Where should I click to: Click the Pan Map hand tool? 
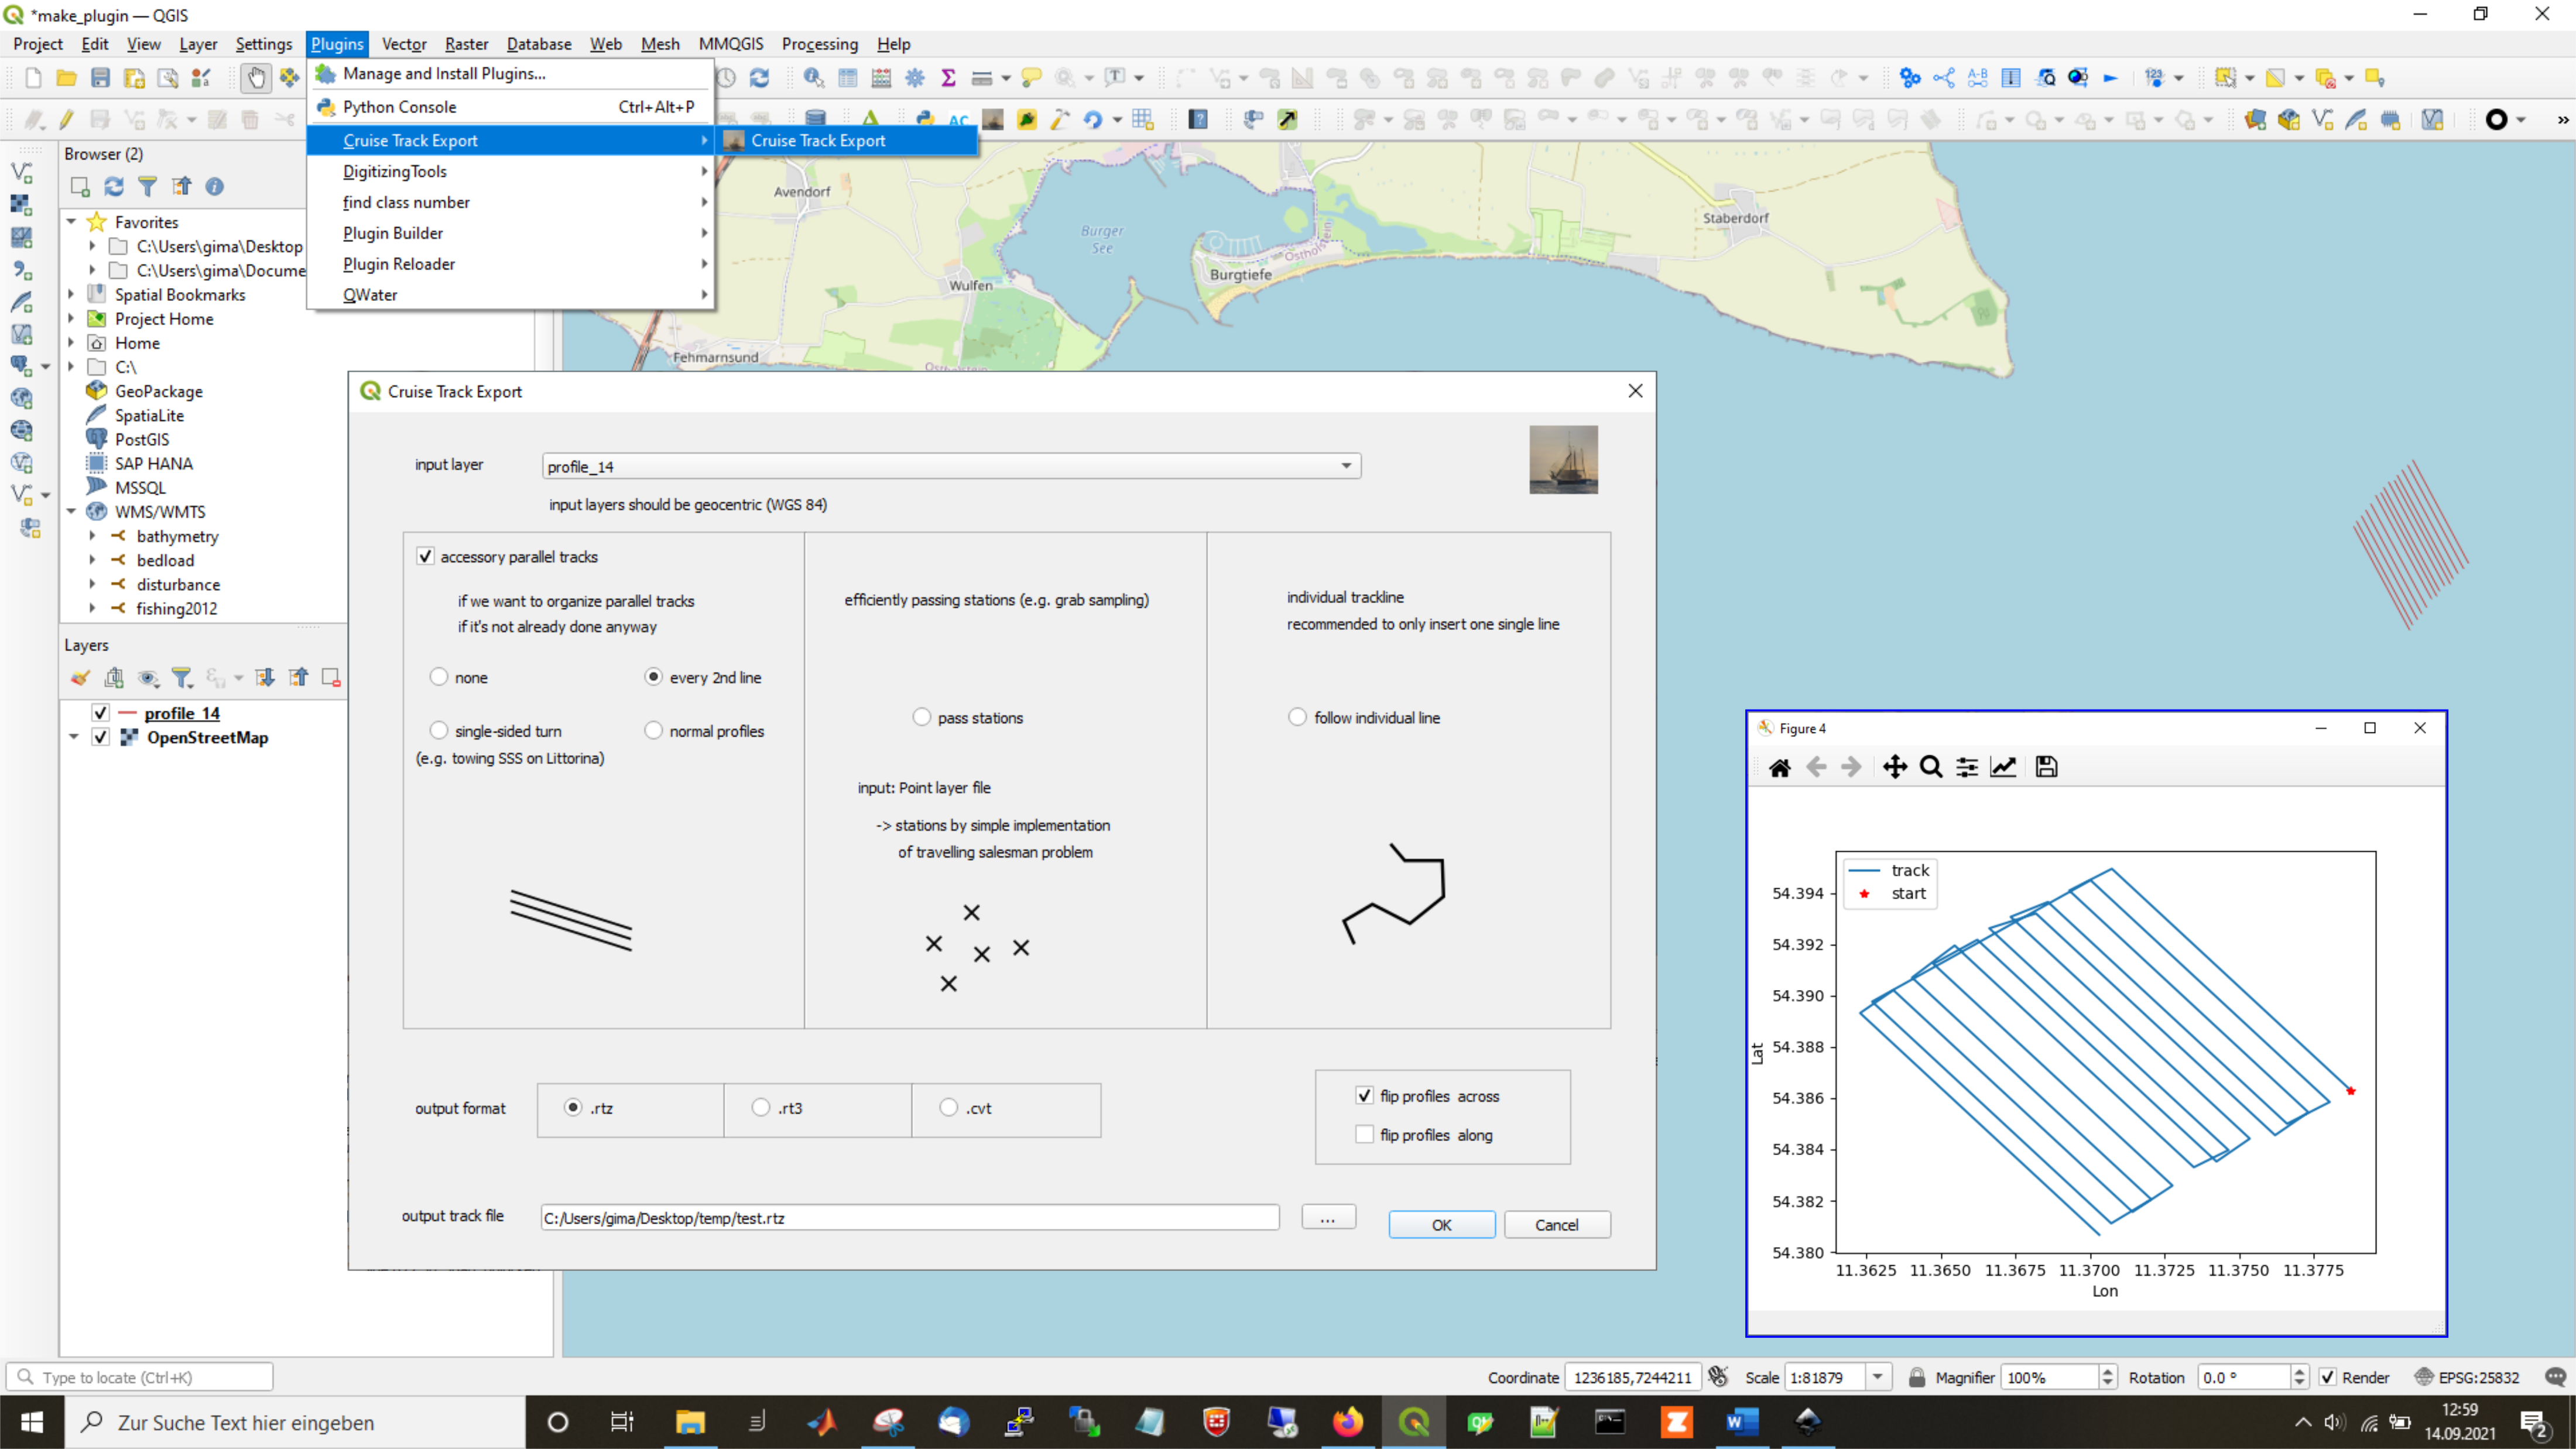tap(256, 78)
